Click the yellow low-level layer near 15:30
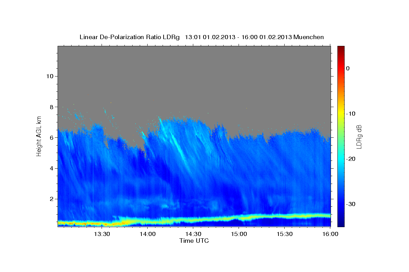The width and height of the screenshot is (409, 272). (285, 216)
